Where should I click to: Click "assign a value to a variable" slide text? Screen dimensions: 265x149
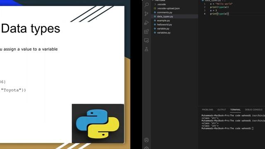click(31, 49)
